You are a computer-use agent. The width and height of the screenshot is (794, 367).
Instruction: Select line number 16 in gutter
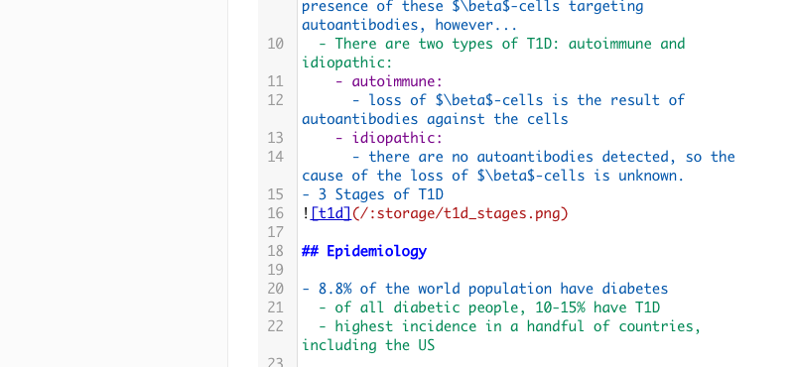click(276, 213)
